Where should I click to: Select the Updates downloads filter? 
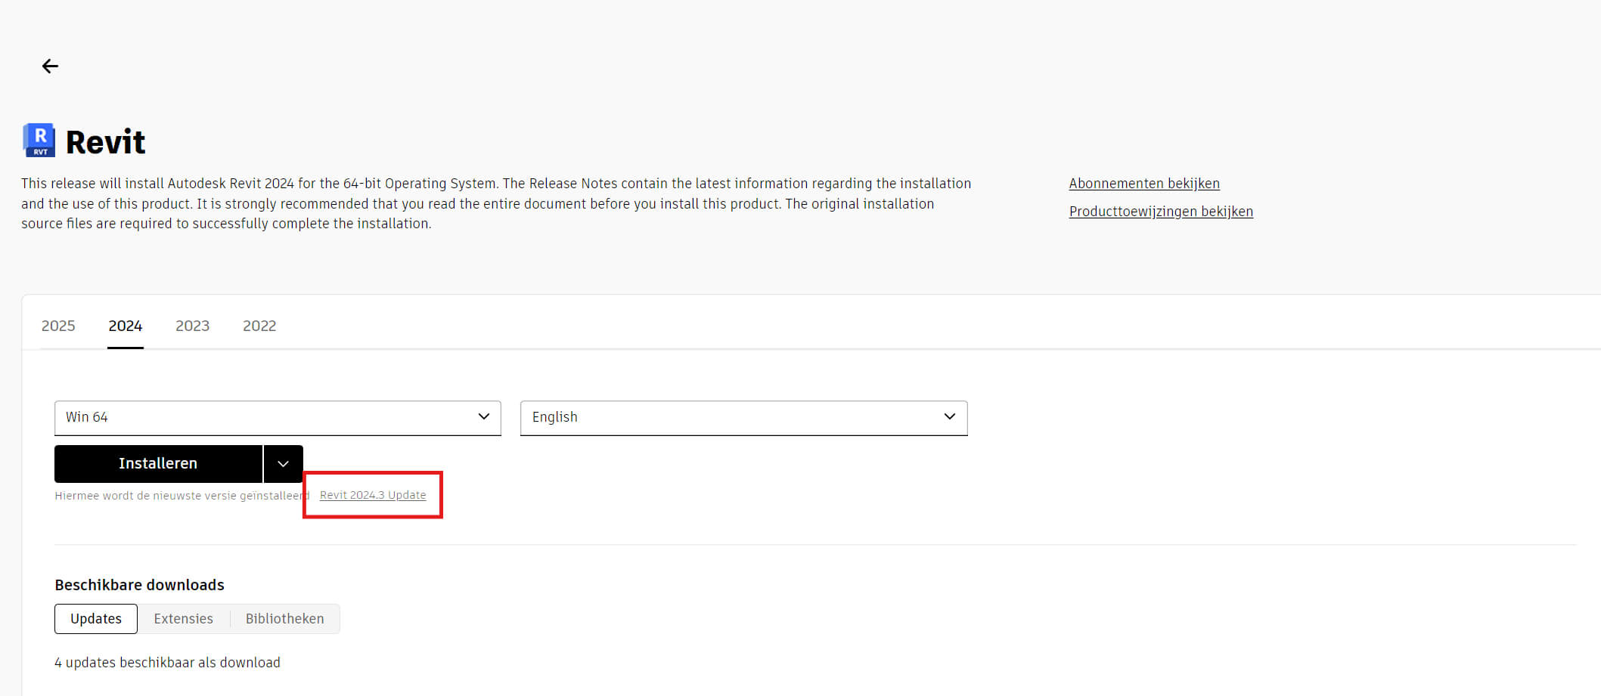coord(96,619)
